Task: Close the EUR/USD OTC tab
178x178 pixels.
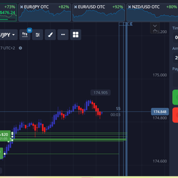Action: (75, 7)
